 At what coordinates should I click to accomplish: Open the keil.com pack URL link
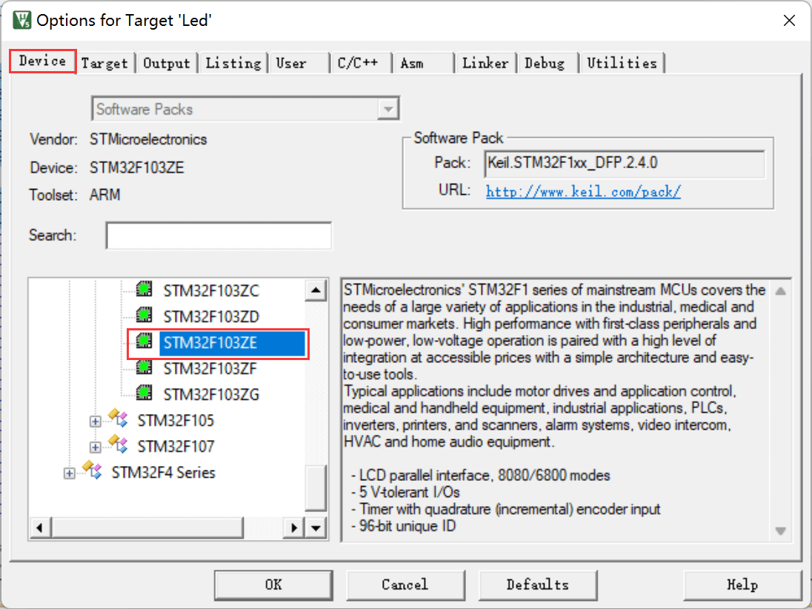[583, 191]
